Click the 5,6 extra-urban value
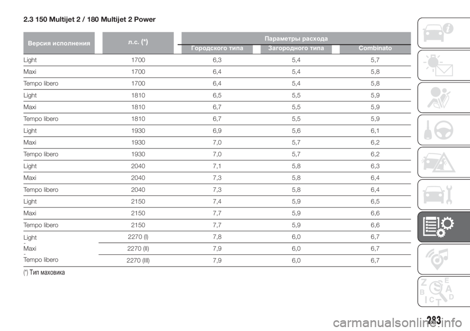 click(x=296, y=131)
